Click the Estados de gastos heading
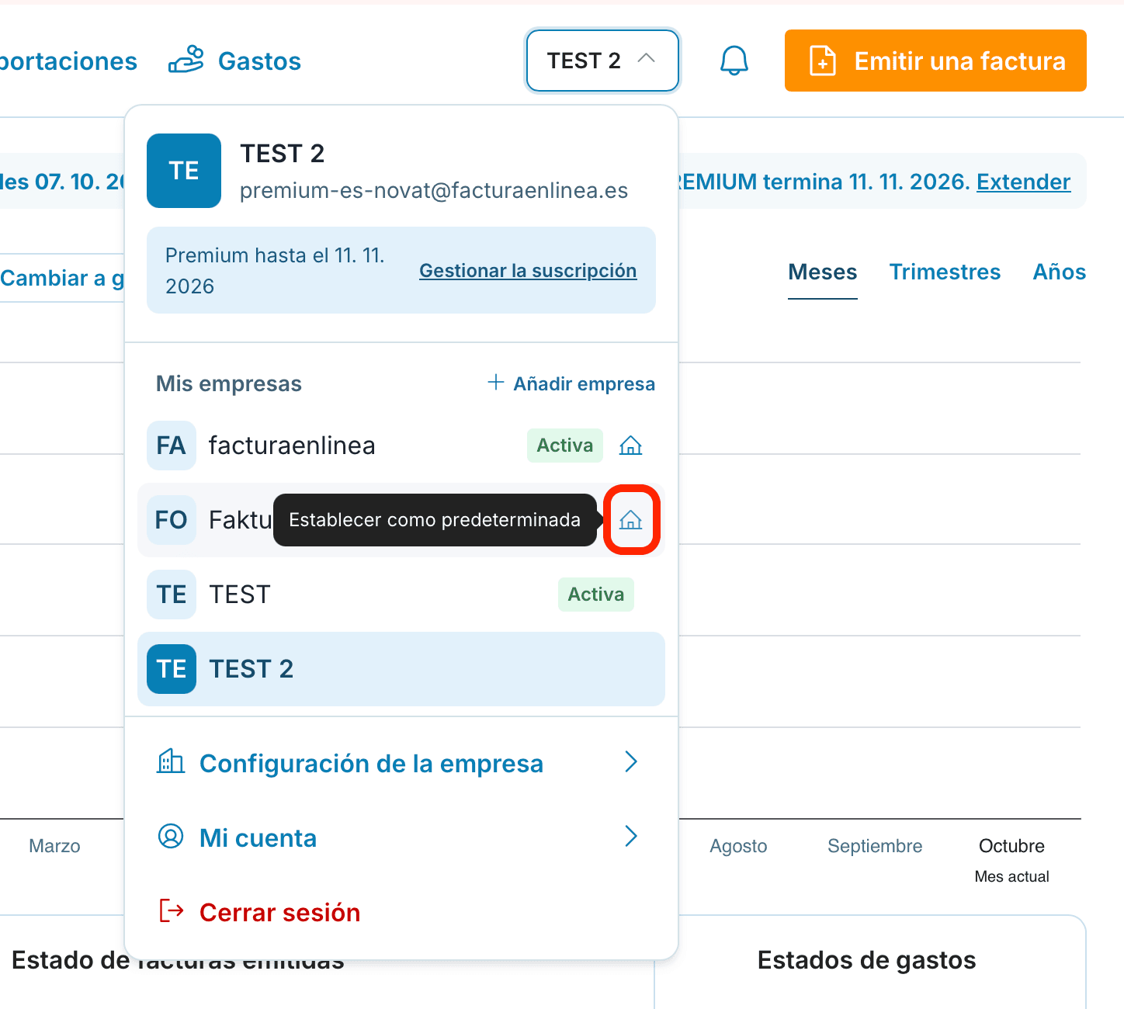The width and height of the screenshot is (1124, 1009). point(866,960)
